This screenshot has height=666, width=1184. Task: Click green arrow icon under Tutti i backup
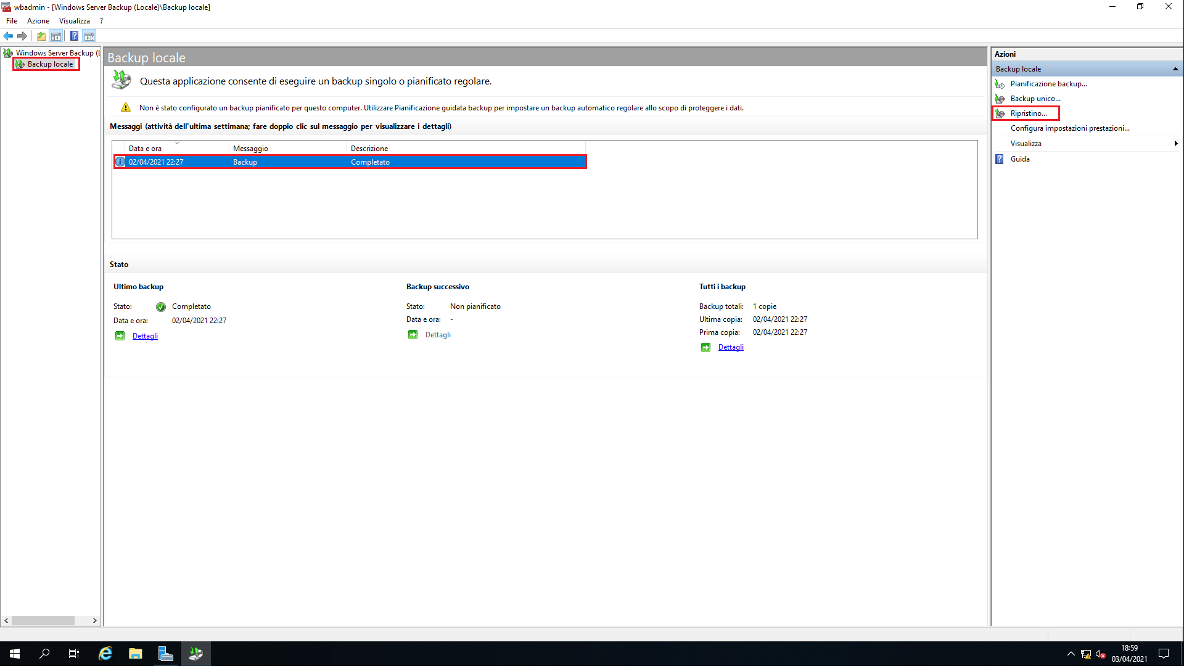click(705, 347)
